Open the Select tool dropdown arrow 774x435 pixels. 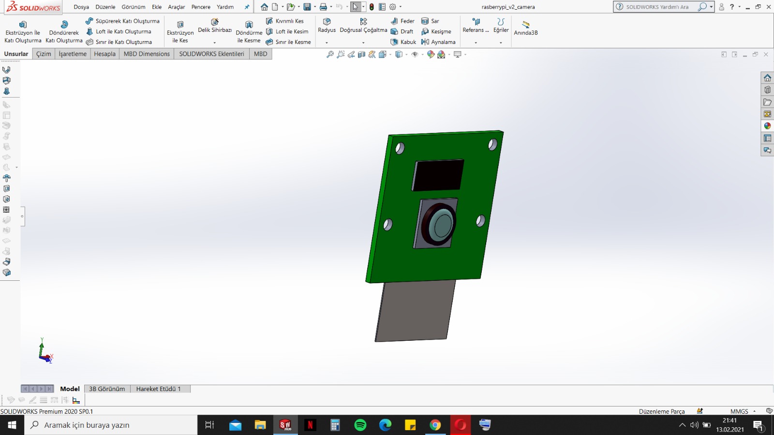click(363, 7)
